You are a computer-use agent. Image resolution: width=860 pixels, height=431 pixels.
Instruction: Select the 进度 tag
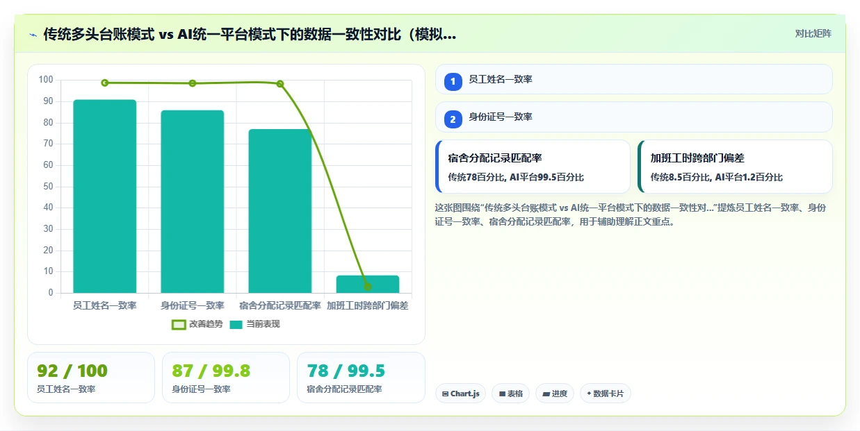555,394
